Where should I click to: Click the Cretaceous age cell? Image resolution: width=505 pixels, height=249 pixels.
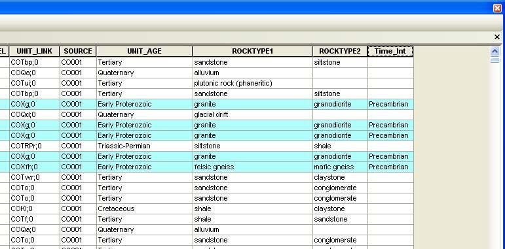[144, 209]
